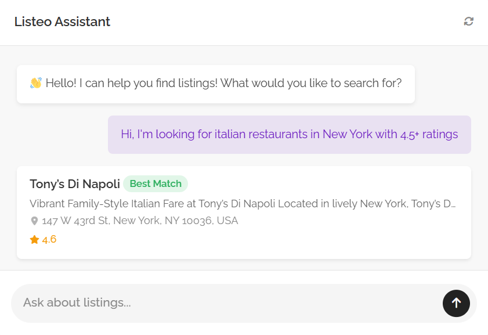Focus the Ask about listings input

tap(226, 302)
